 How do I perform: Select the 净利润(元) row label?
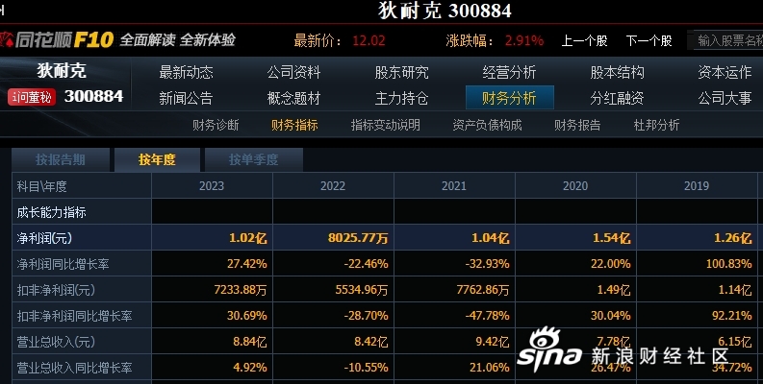(x=44, y=238)
